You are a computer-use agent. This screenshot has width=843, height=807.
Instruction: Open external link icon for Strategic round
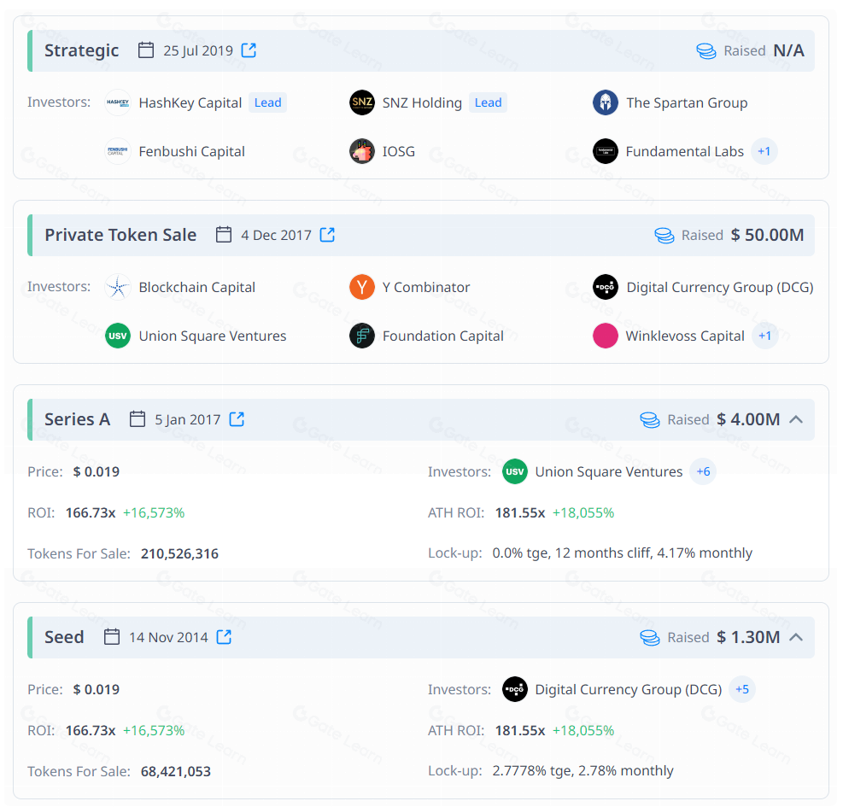tap(249, 50)
